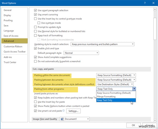Toggle Enable click and type
The image size is (158, 129).
tap(35, 48)
